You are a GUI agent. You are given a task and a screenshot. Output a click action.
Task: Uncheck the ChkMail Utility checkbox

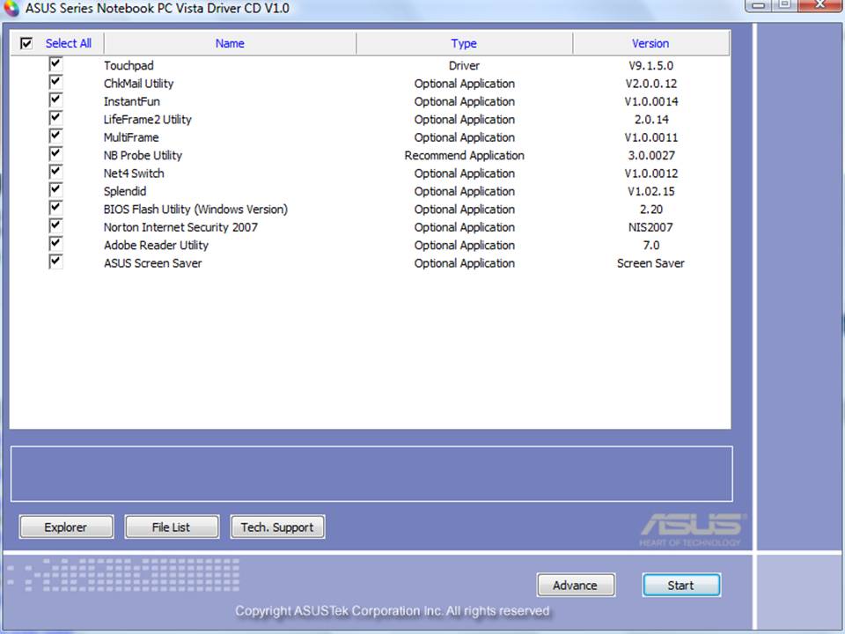pos(55,82)
